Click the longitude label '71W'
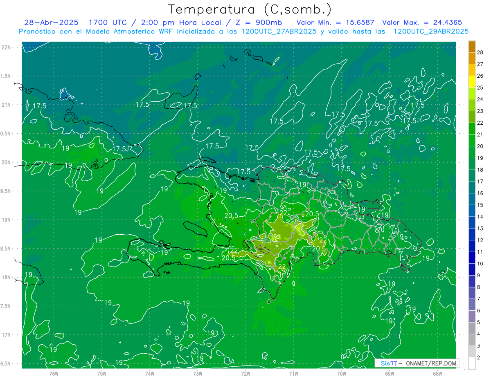Image resolution: width=491 pixels, height=379 pixels. 293,373
